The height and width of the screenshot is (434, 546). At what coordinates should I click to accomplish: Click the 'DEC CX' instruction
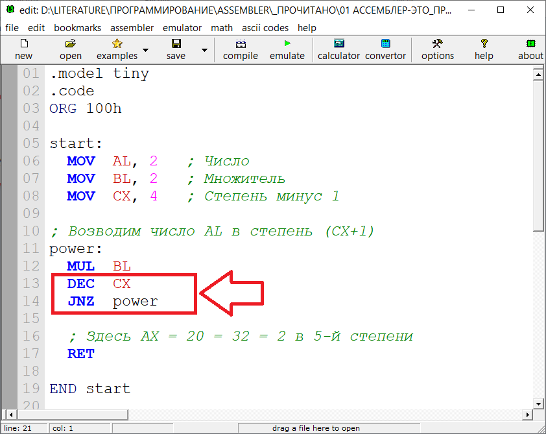tap(99, 284)
